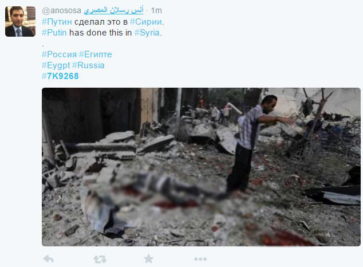Select the #Syria hashtag
Image resolution: width=363 pixels, height=267 pixels.
pyautogui.click(x=147, y=33)
